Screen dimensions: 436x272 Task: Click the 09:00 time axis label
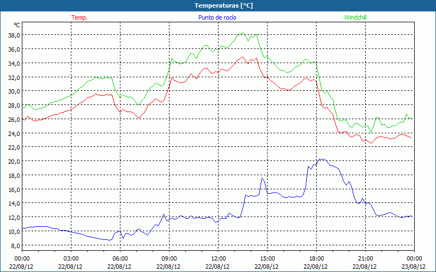(169, 259)
